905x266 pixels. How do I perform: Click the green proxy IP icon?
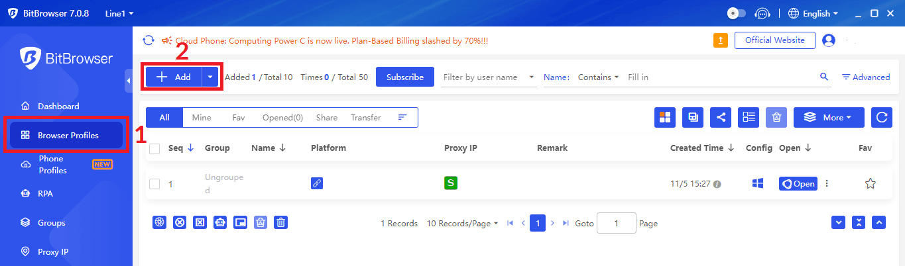tap(451, 183)
